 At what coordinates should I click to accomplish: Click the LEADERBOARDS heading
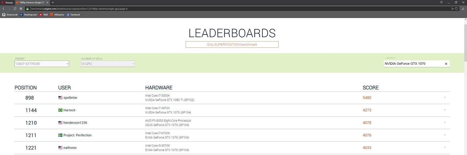(x=232, y=33)
